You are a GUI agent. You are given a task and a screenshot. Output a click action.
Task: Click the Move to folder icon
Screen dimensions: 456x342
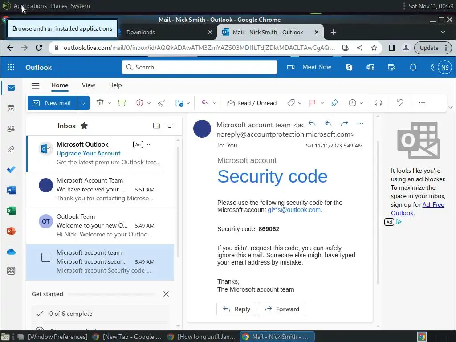pyautogui.click(x=179, y=103)
